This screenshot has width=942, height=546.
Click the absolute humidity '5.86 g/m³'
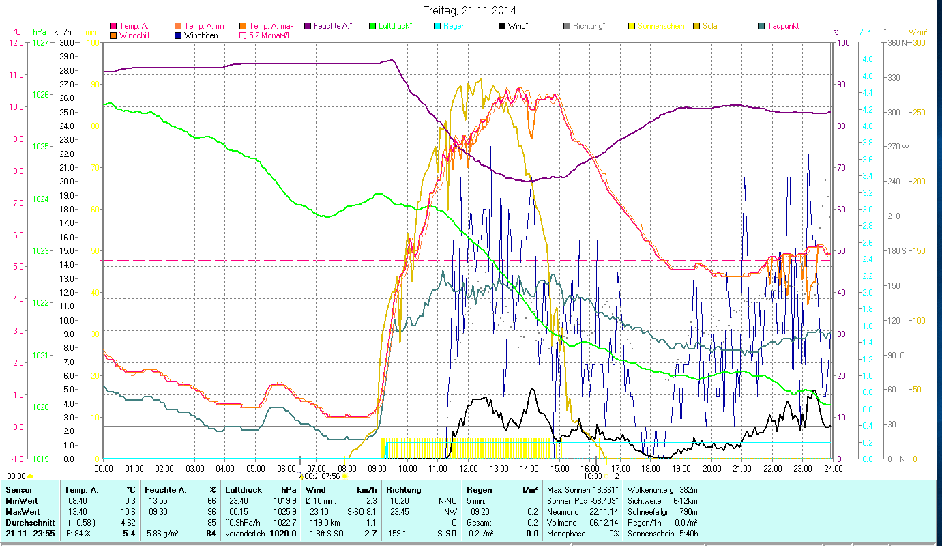(162, 534)
